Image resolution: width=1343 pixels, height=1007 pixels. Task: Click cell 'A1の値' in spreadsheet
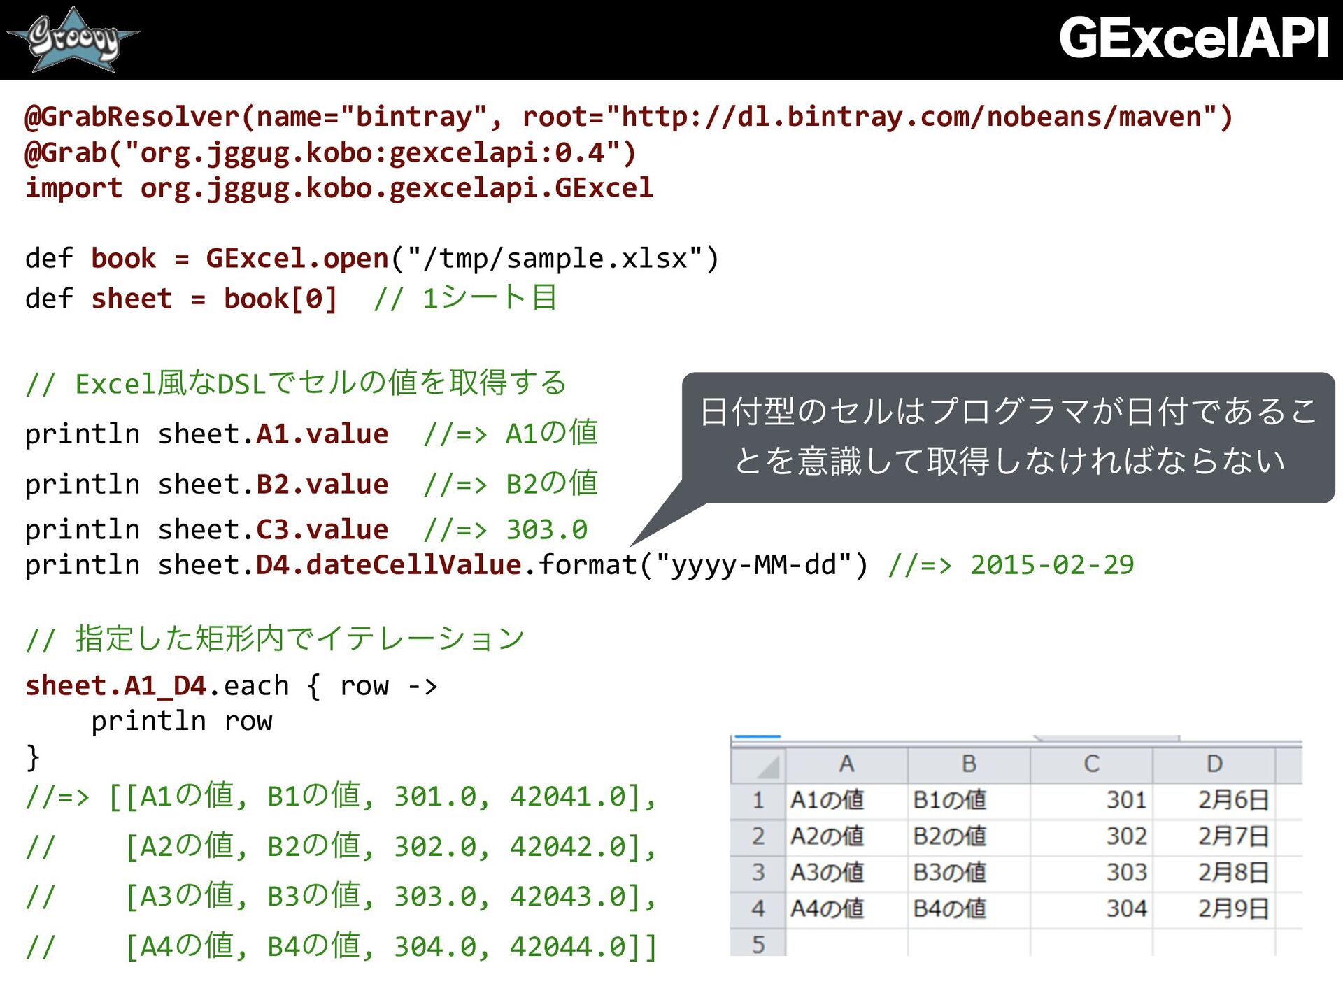click(846, 801)
